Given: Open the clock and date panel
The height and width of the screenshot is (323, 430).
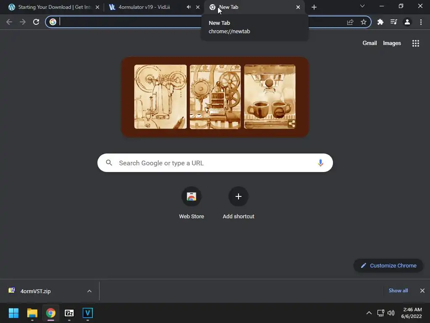Looking at the screenshot, I should pyautogui.click(x=412, y=313).
